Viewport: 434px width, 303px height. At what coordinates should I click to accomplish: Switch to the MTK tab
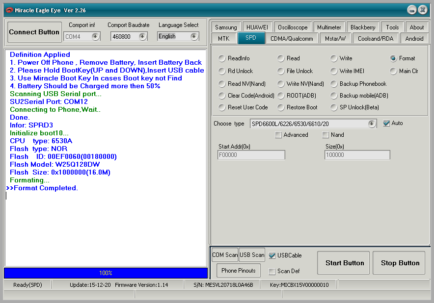click(x=224, y=38)
